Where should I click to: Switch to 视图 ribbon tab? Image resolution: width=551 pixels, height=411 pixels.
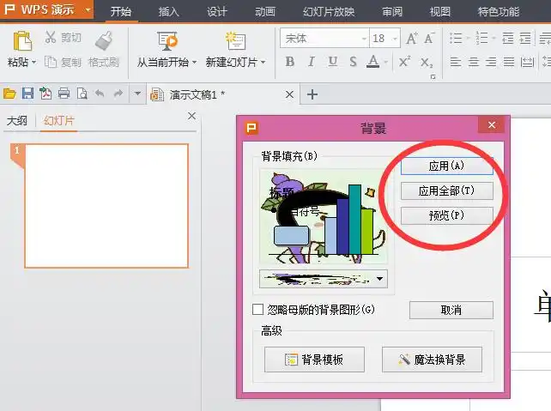[x=440, y=12]
